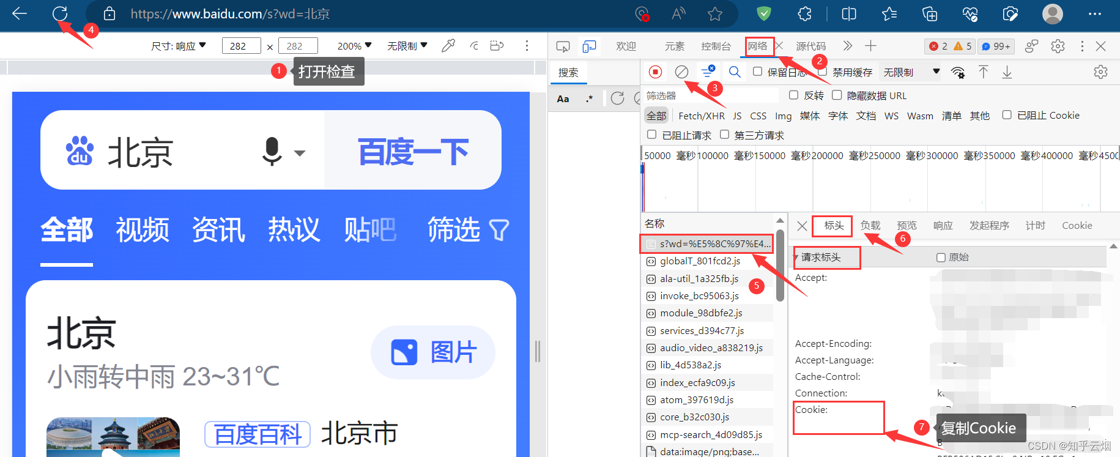Click the browser back arrow

[20, 13]
